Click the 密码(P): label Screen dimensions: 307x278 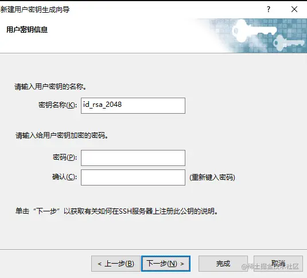tap(65, 157)
